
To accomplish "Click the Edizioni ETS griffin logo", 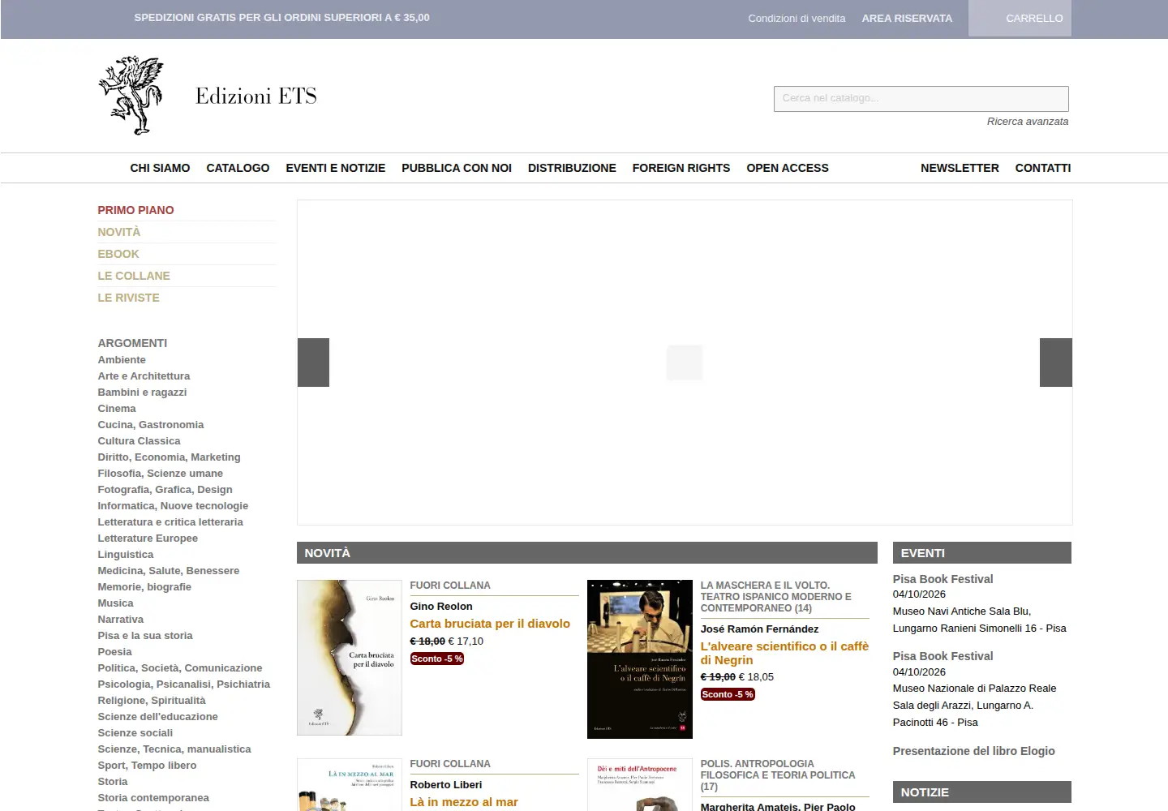I will coord(131,95).
